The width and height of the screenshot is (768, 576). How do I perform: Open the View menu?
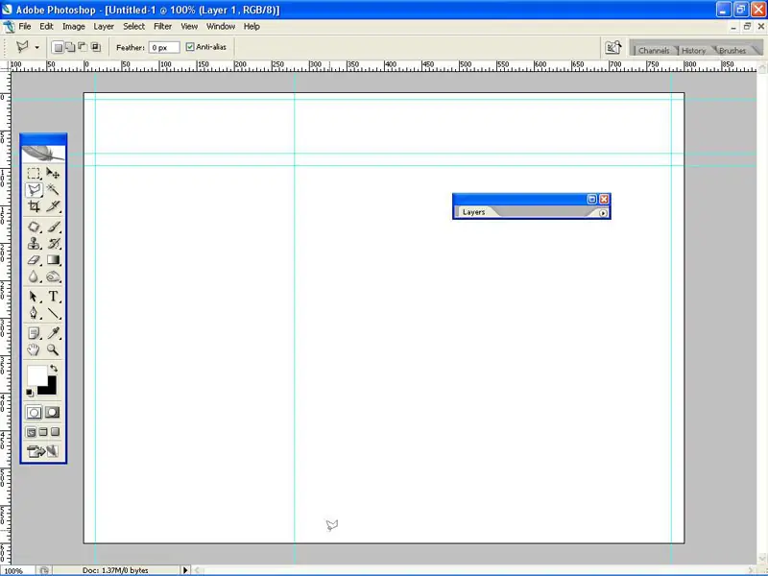189,27
